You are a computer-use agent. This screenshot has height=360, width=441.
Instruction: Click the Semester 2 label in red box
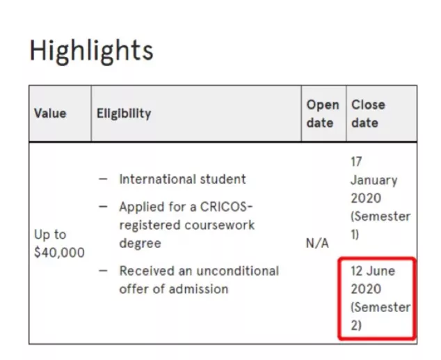[x=380, y=316]
